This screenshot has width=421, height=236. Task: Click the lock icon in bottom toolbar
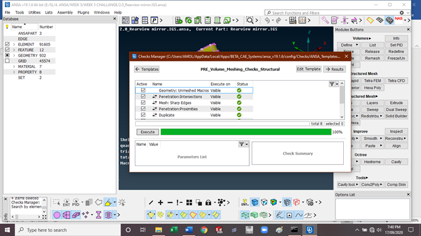pos(208,202)
